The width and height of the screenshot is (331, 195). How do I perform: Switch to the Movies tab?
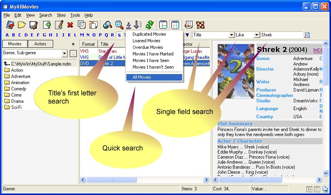pos(15,44)
